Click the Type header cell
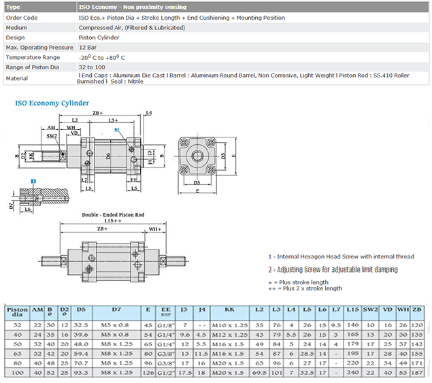The image size is (432, 383). point(40,7)
